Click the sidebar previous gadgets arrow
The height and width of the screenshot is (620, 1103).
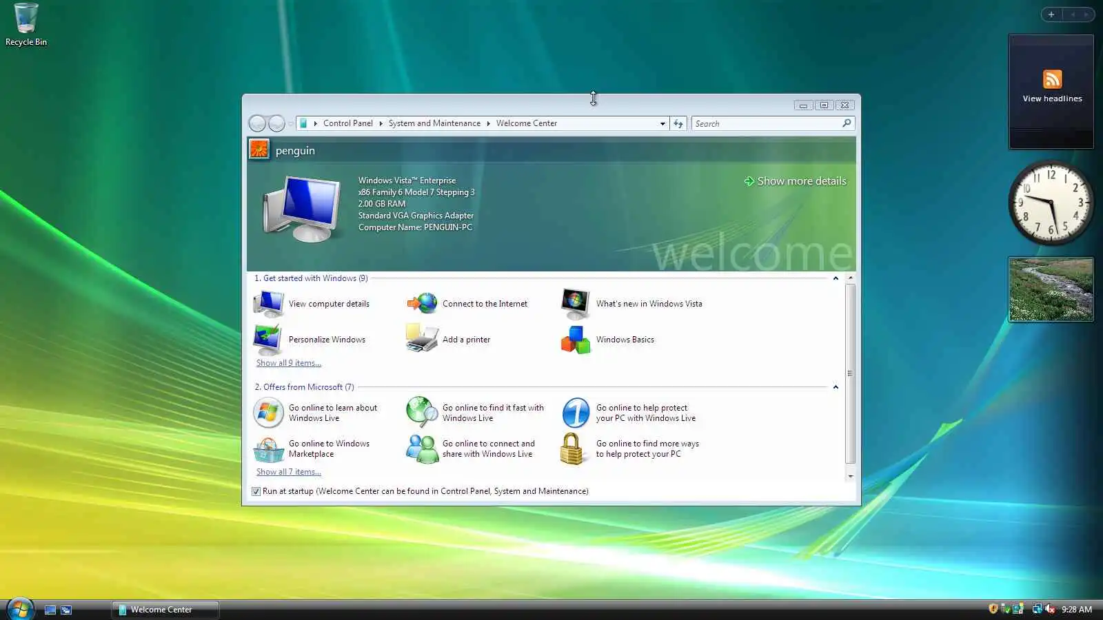pyautogui.click(x=1073, y=14)
